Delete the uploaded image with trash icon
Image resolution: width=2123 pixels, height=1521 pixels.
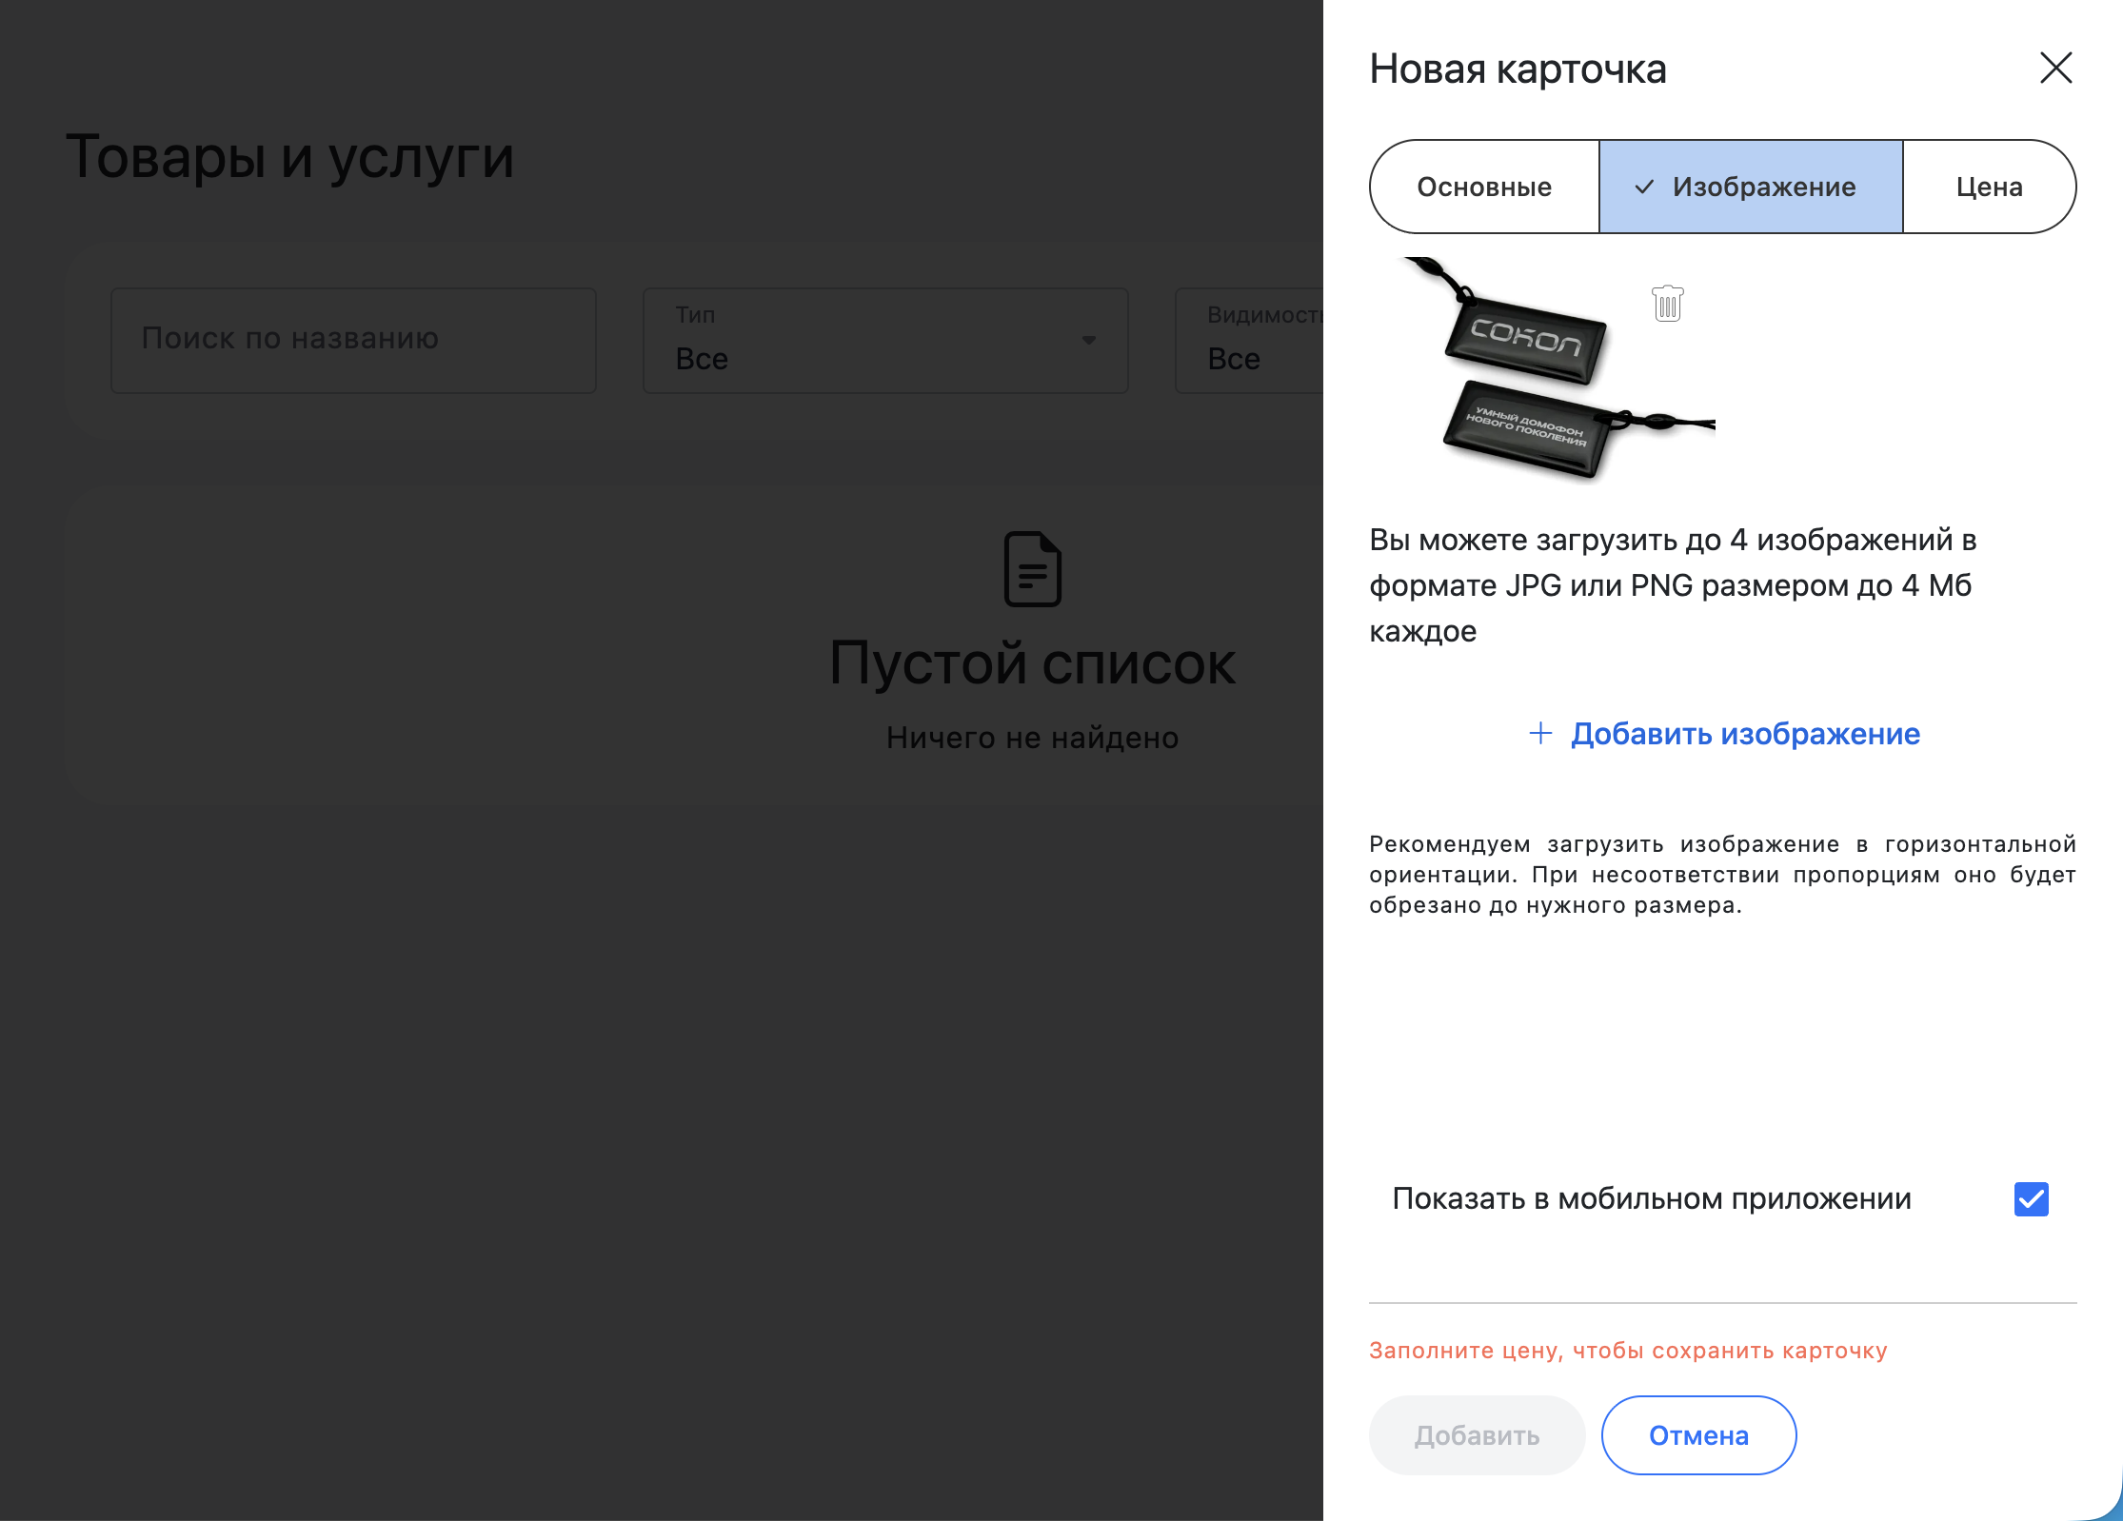click(x=1667, y=304)
